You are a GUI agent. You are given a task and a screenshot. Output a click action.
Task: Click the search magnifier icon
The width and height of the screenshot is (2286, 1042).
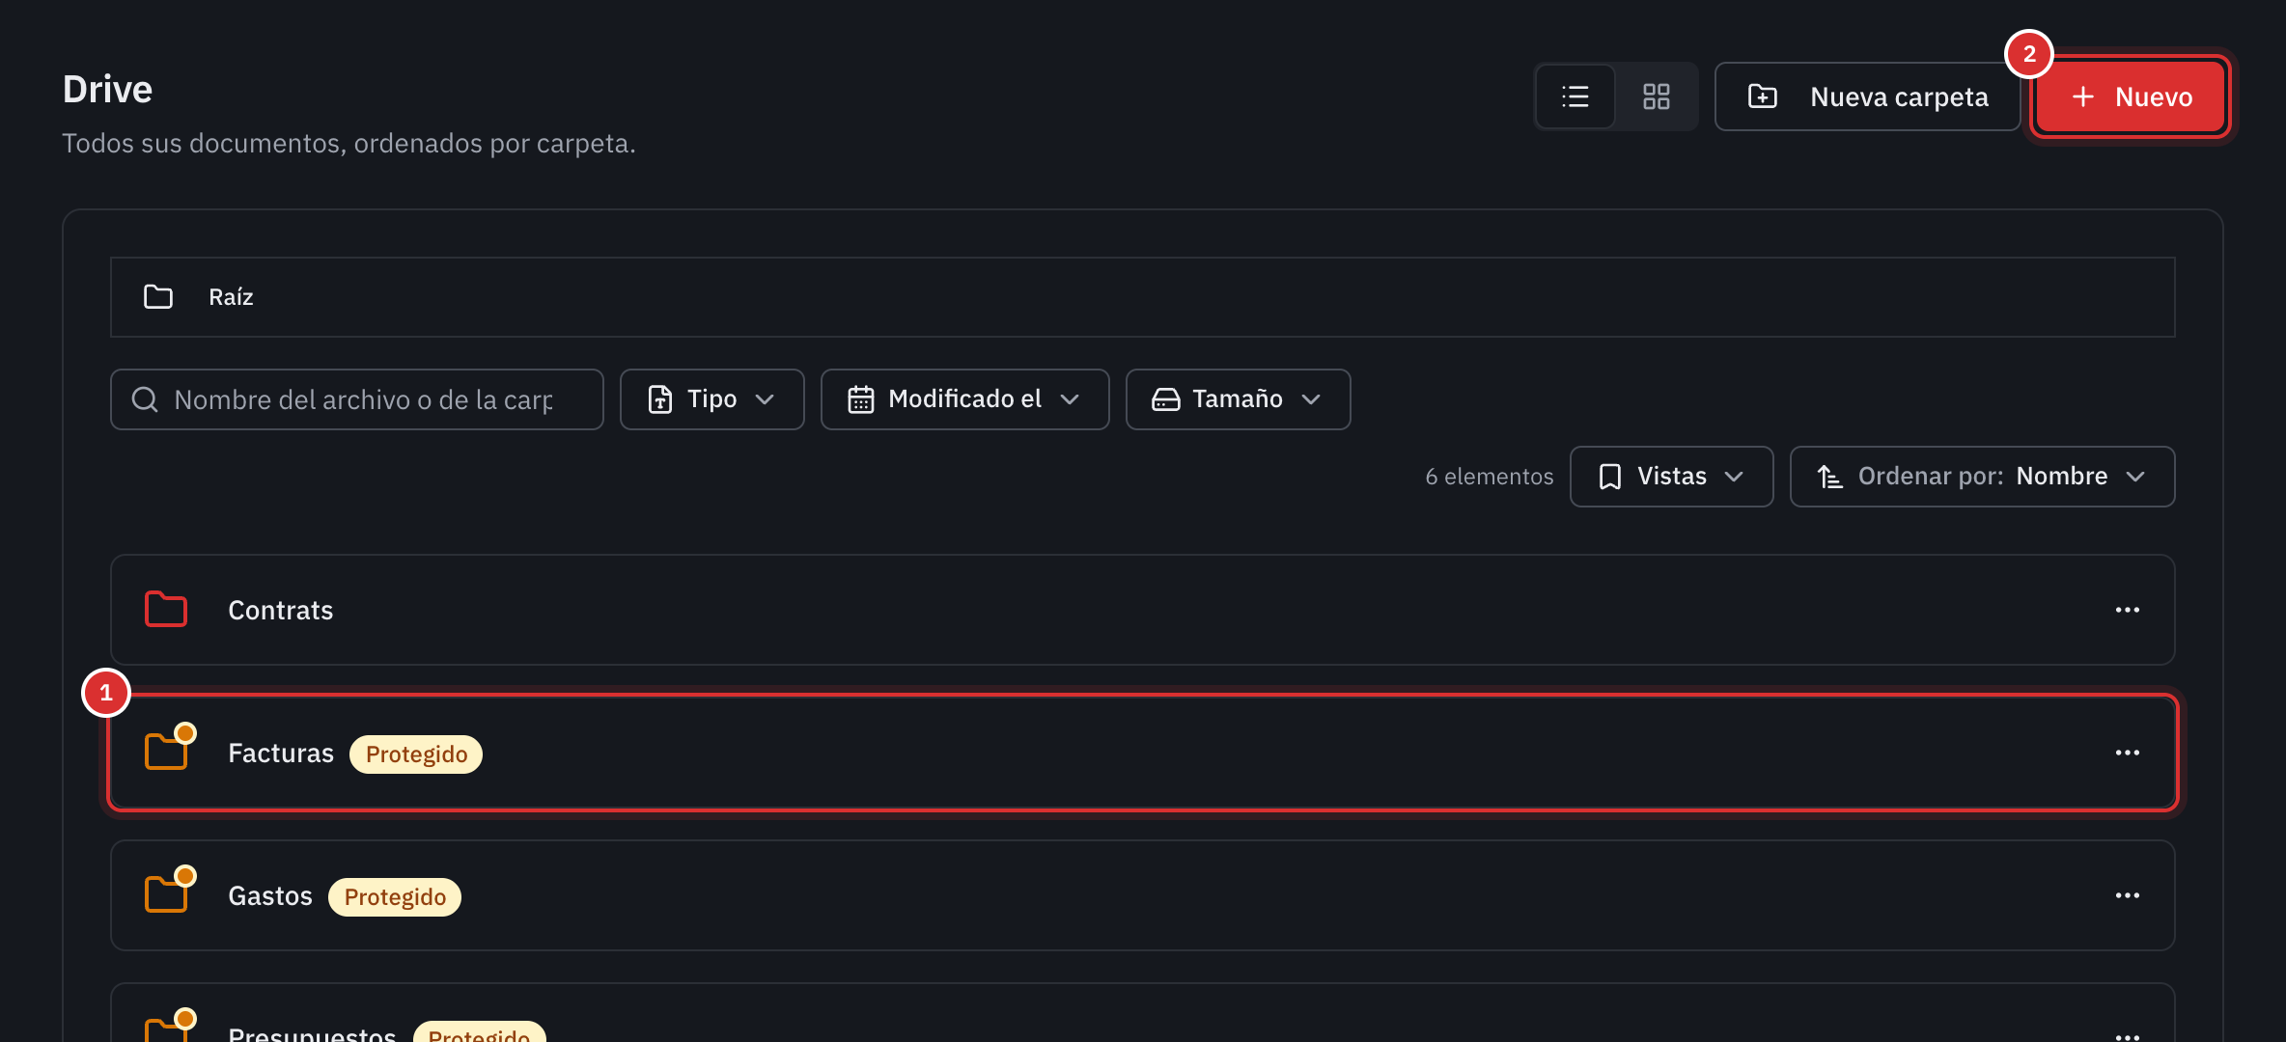coord(145,399)
